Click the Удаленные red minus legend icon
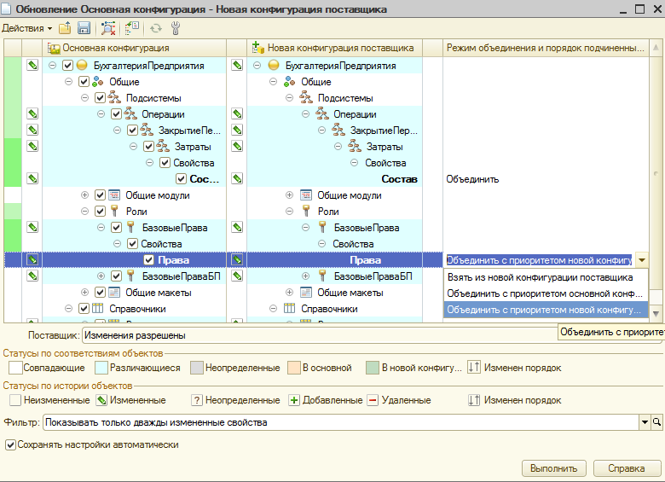665x482 pixels. click(x=373, y=400)
